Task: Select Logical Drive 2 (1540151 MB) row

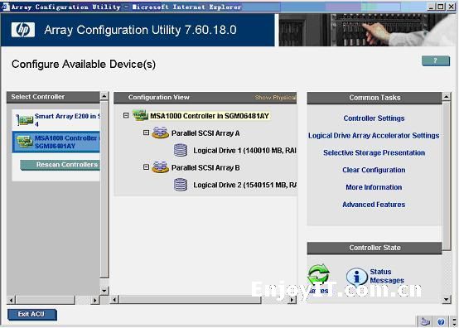Action: pos(244,186)
